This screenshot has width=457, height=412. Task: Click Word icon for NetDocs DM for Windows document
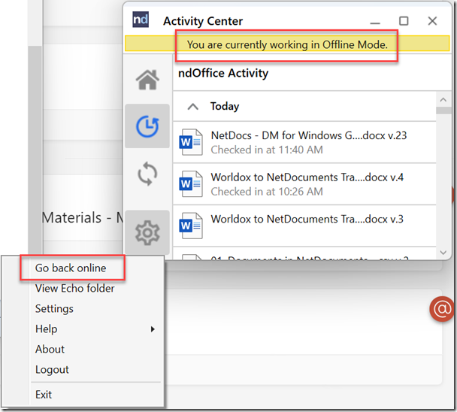(191, 142)
